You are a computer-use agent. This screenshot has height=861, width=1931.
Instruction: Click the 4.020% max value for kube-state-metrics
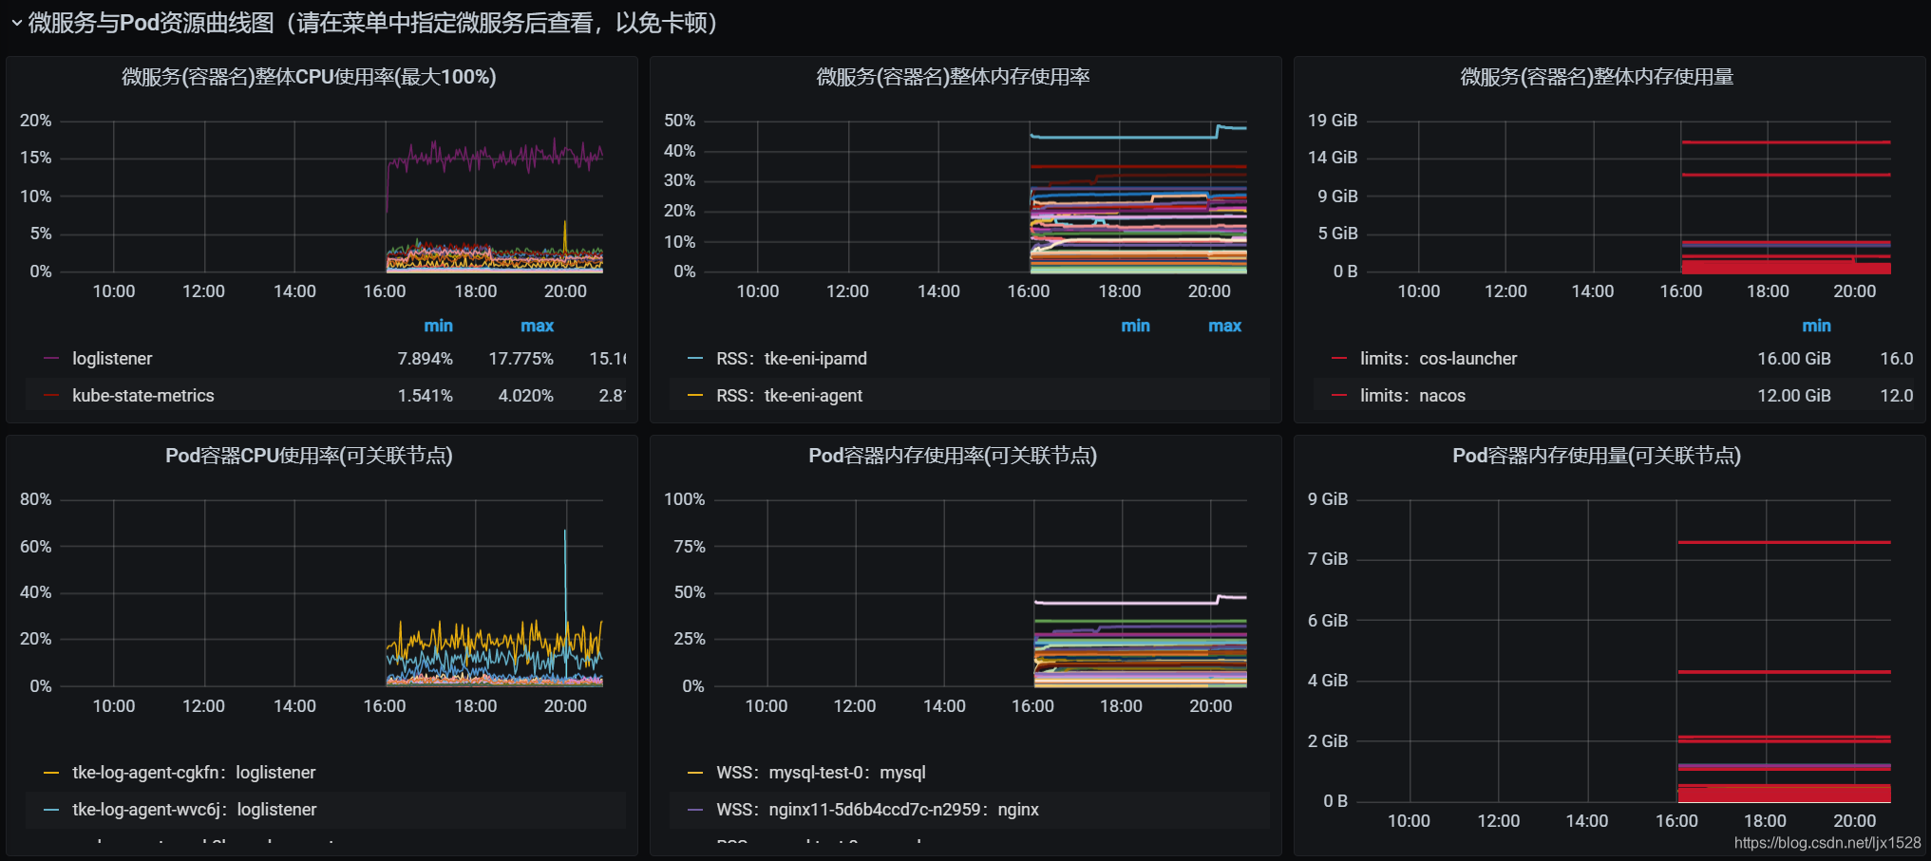point(525,396)
